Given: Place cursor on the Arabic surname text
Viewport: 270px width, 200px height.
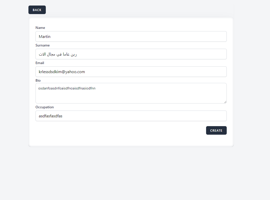Looking at the screenshot, I should coord(58,54).
